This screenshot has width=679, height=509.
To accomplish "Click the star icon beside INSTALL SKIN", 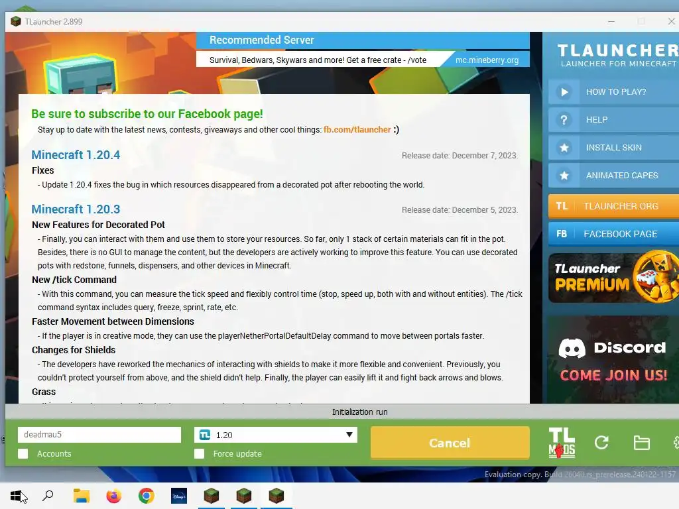I will pos(564,148).
